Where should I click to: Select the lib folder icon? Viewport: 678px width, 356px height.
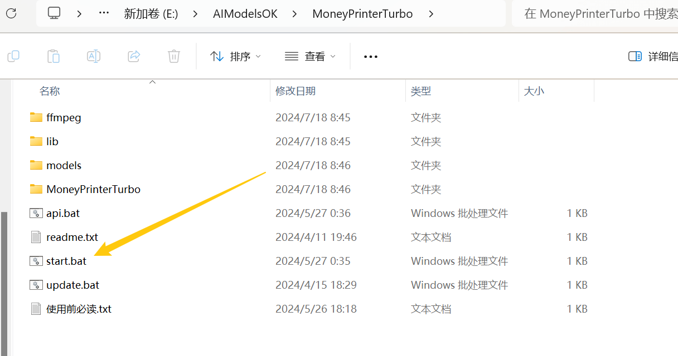(36, 141)
